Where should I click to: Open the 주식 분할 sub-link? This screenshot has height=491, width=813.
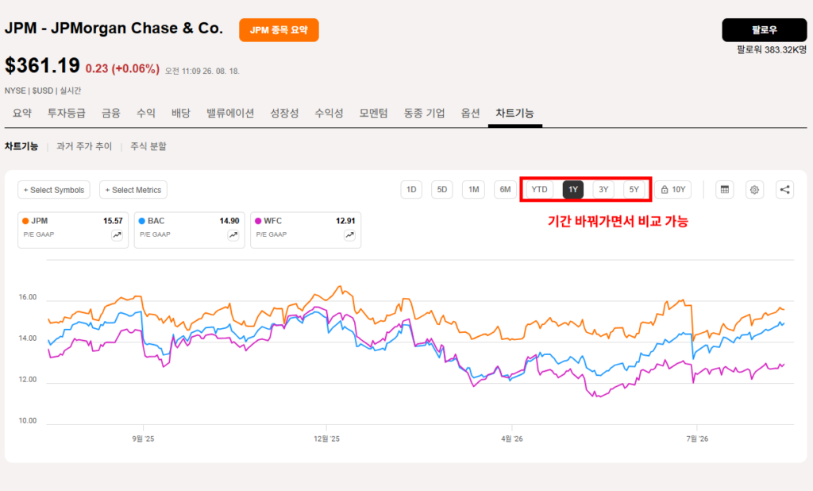(x=148, y=146)
